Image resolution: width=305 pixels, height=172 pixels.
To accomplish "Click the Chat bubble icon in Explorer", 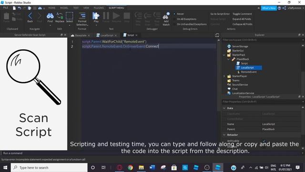I will 229,89.
